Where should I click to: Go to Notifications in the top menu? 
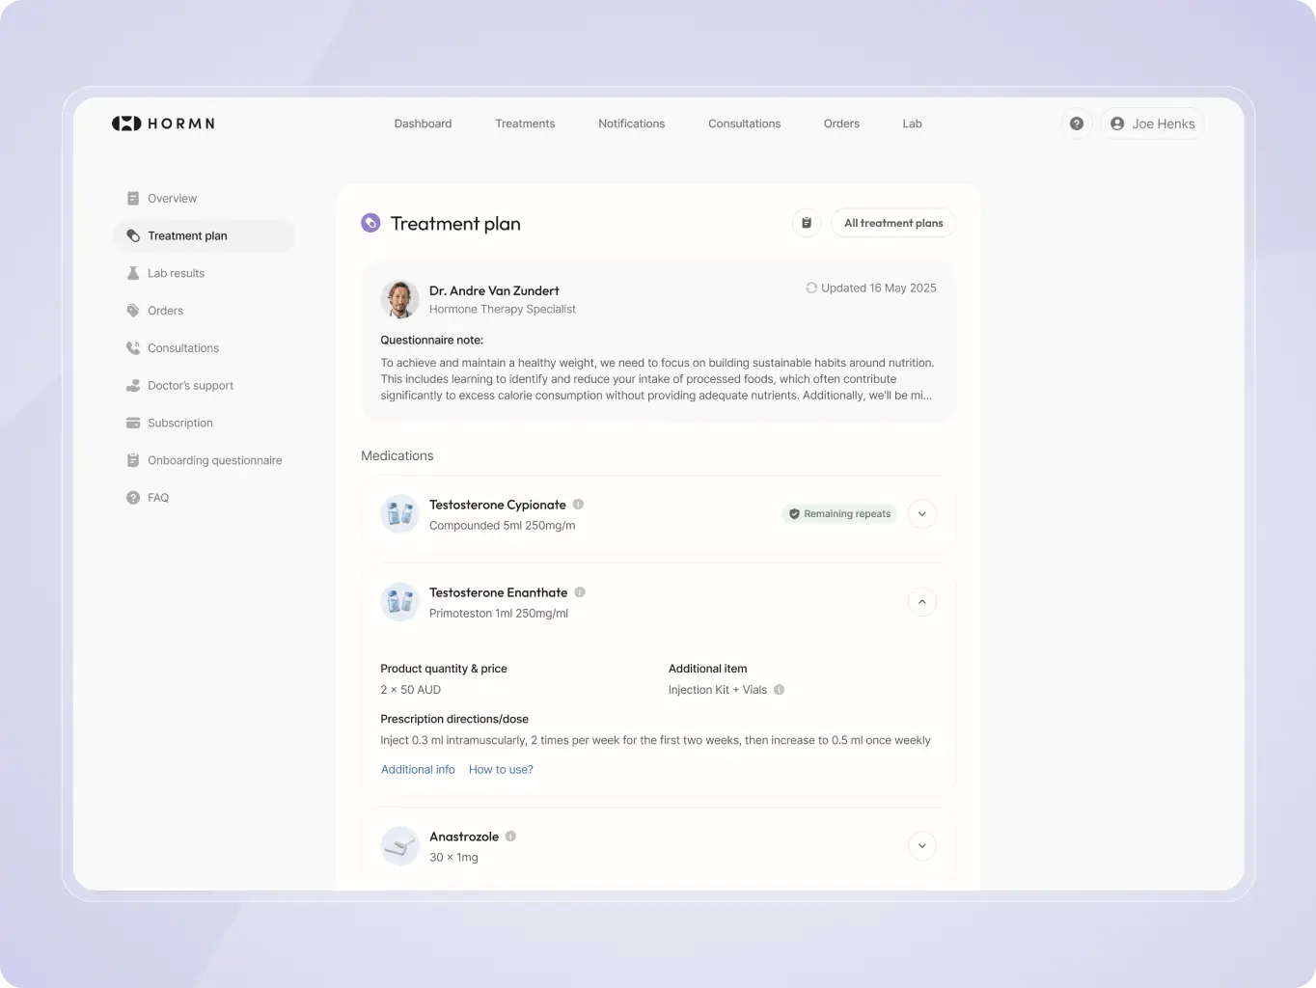(x=631, y=123)
